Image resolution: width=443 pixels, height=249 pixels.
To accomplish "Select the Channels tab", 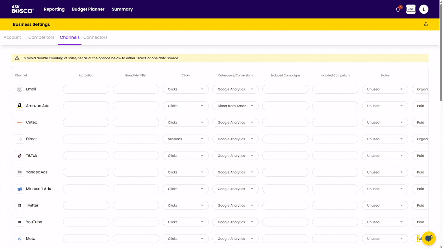I will coord(70,37).
